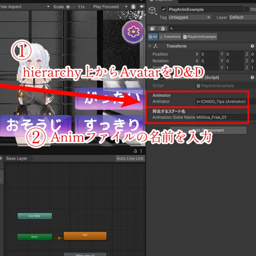Select the PlayAnimExample component filter tab
256x256 pixels.
coord(200,37)
